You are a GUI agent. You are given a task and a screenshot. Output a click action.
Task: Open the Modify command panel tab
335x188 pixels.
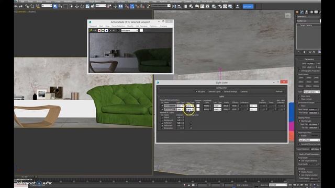tap(302, 12)
